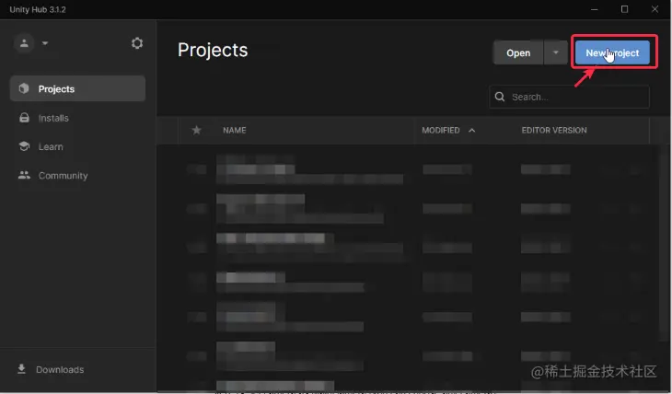Viewport: 672px width, 394px height.
Task: Select Projects in the sidebar
Action: click(x=77, y=88)
